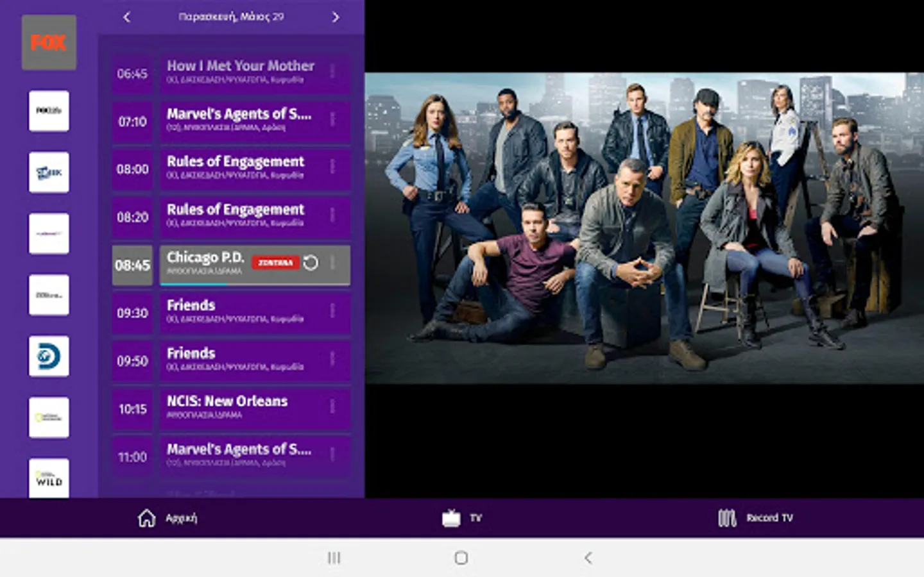The height and width of the screenshot is (577, 924).
Task: Click the restart icon on Chicago P.D.
Action: coord(311,263)
